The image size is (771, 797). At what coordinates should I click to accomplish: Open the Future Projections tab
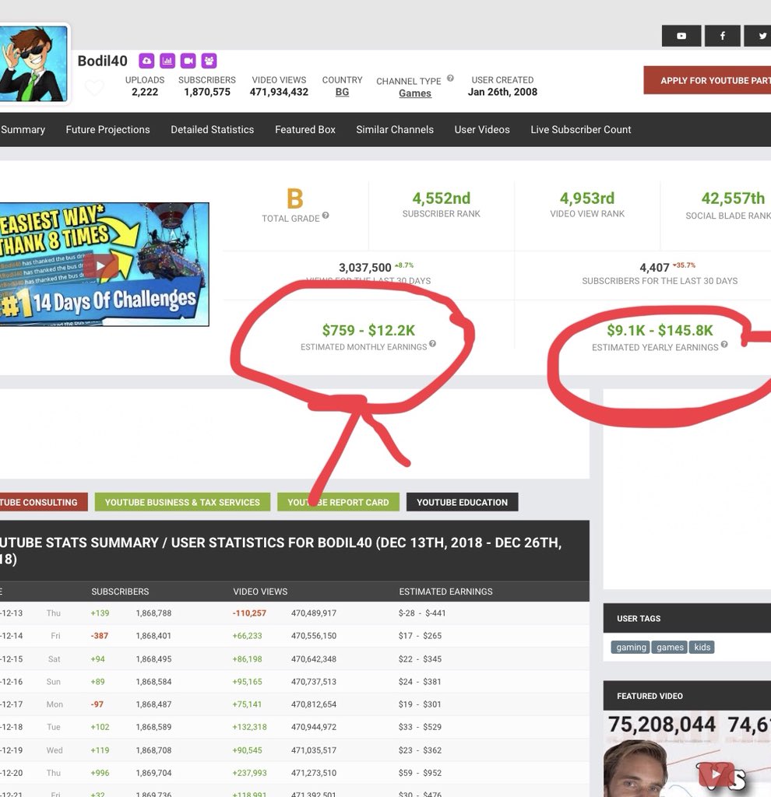click(107, 130)
